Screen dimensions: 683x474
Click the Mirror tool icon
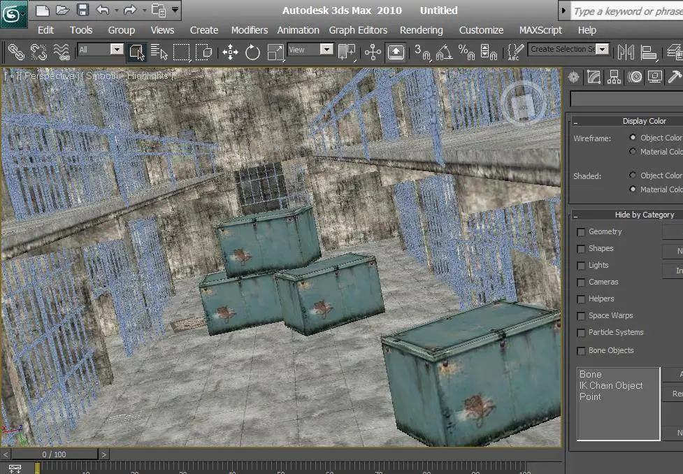(x=626, y=52)
